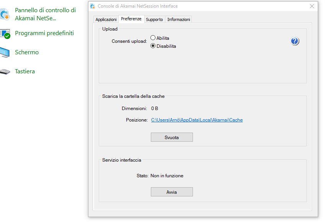Open the Tastiera control panel link
Viewport: 325px width, 222px height.
(x=25, y=71)
